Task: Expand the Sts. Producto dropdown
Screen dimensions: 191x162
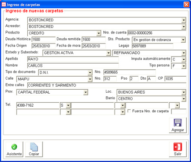Action: 183,40
